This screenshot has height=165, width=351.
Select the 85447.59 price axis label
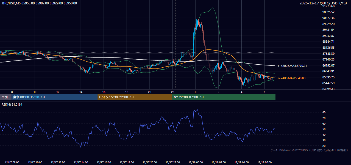[328, 83]
